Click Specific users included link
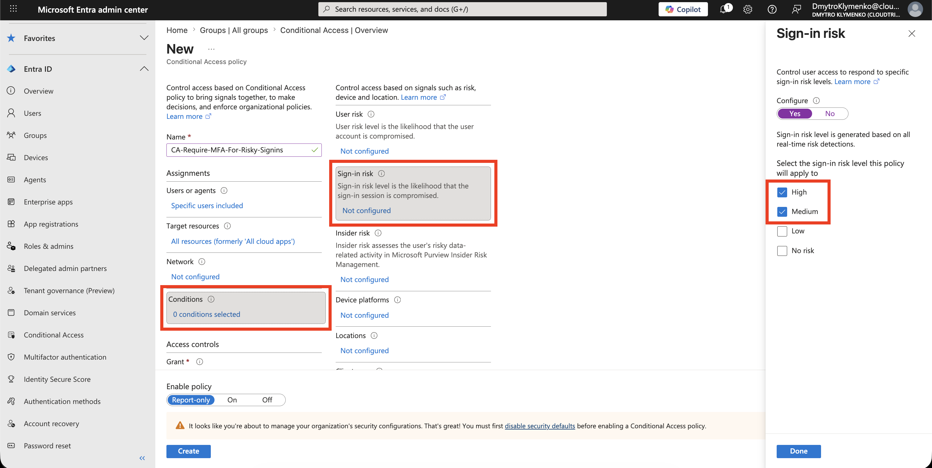The width and height of the screenshot is (932, 468). click(207, 206)
